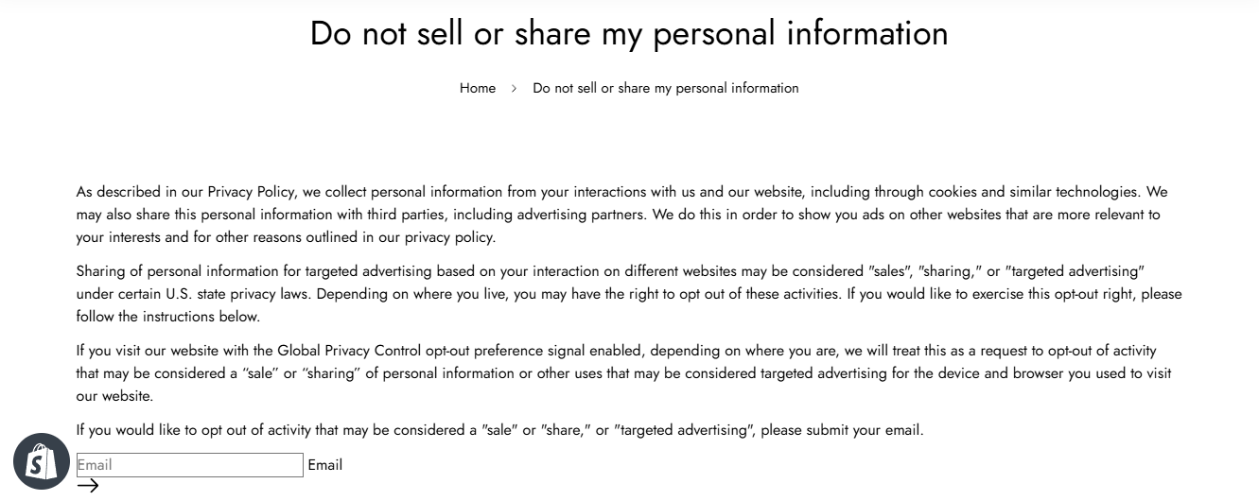
Task: Focus the Email input field
Action: [190, 465]
